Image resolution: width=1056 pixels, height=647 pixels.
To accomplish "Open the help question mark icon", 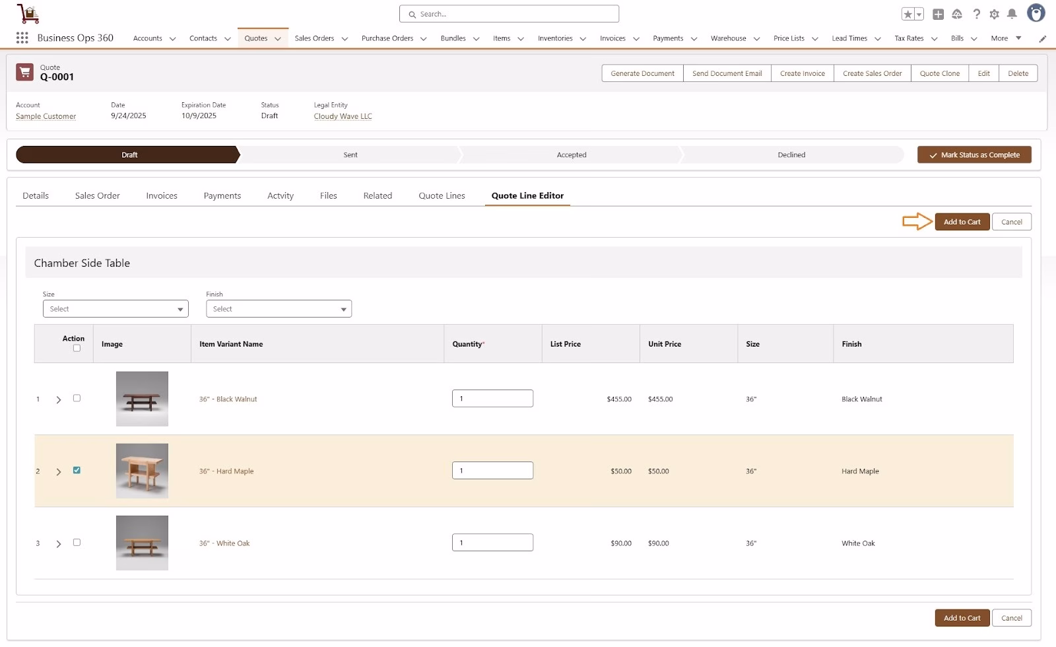I will click(x=976, y=15).
